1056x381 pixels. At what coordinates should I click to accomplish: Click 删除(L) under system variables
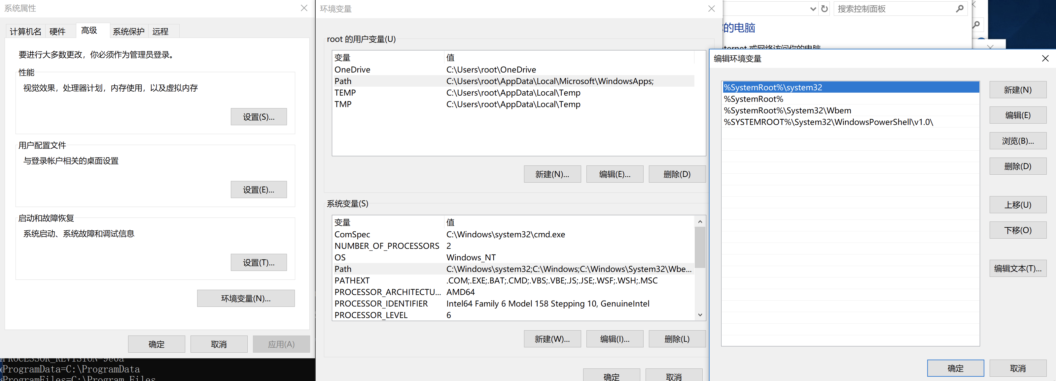click(676, 339)
